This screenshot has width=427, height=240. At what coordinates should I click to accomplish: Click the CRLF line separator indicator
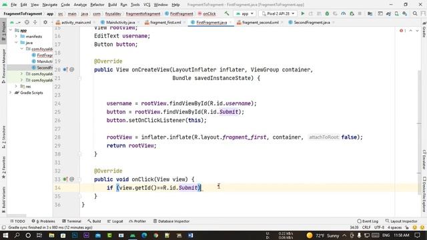coord(366,227)
